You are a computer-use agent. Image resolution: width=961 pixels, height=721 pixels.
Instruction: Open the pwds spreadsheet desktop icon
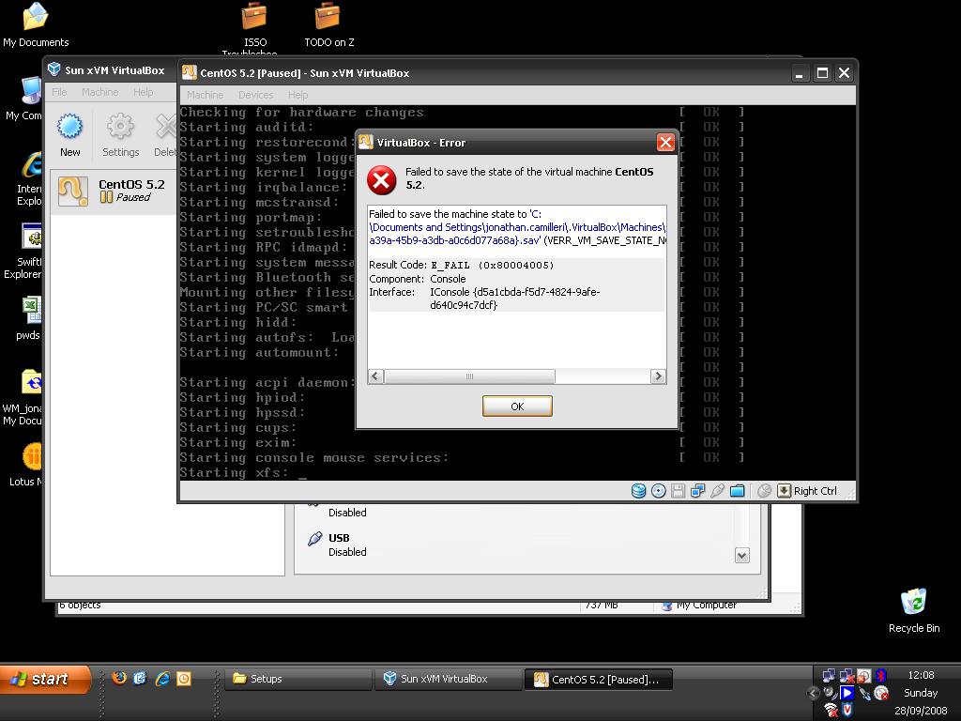(29, 319)
